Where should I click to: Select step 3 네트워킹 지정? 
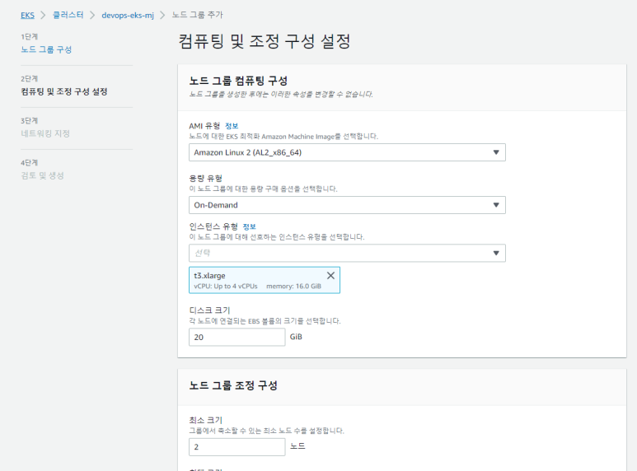click(x=45, y=133)
